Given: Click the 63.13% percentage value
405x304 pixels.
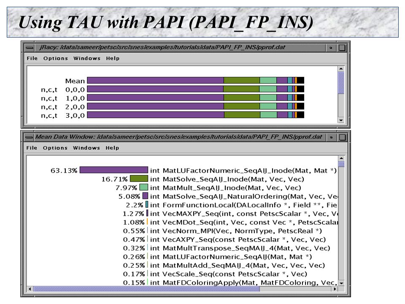Looking at the screenshot, I should pyautogui.click(x=64, y=171).
